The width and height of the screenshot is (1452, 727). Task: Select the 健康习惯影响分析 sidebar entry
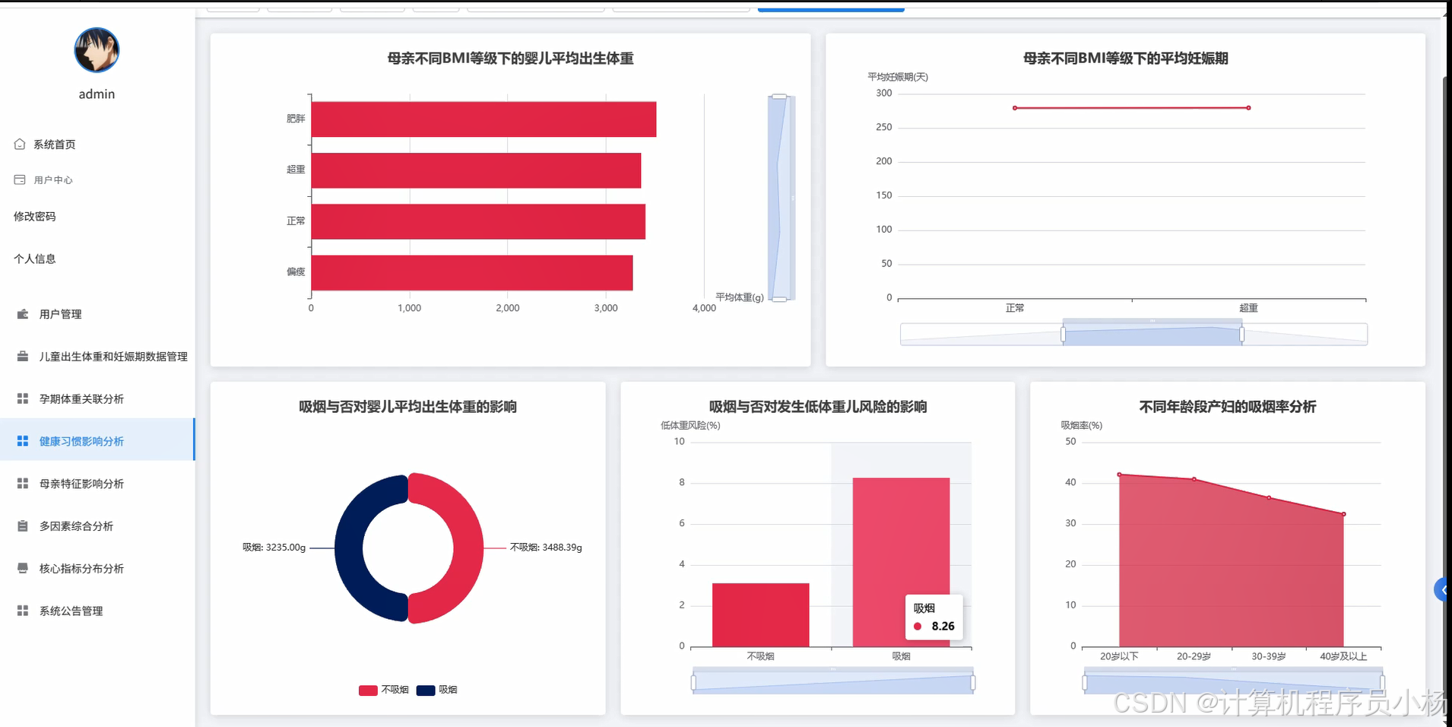click(84, 440)
